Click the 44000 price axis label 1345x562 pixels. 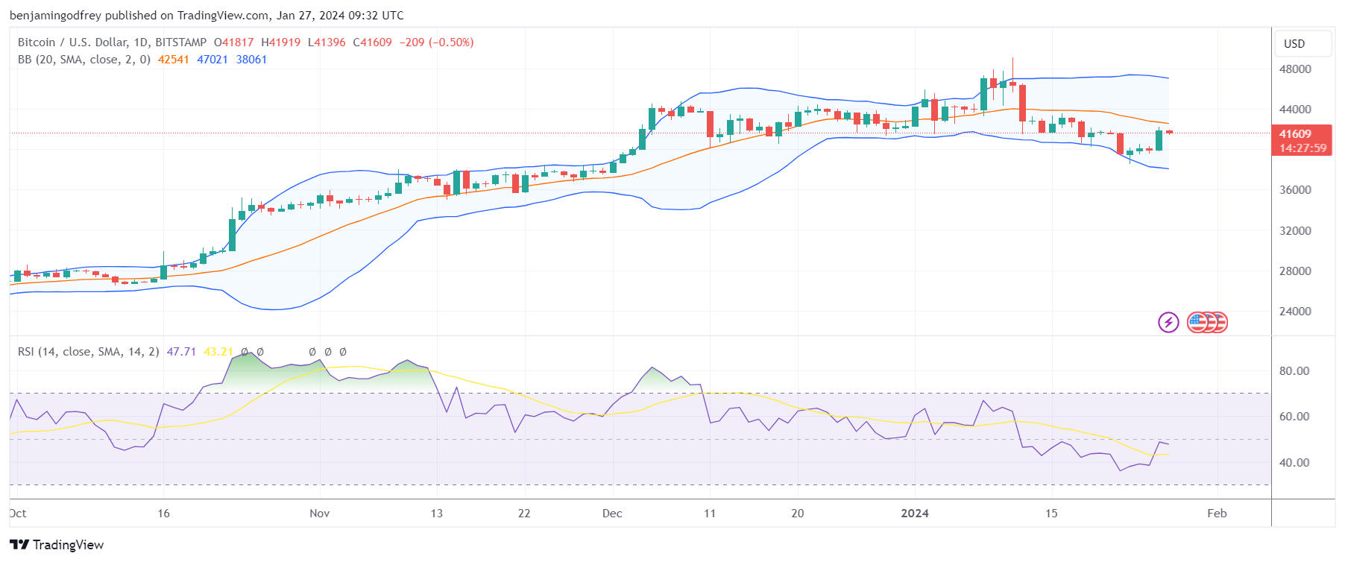point(1295,110)
